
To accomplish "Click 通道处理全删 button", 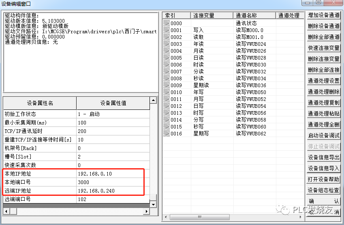I will [x=324, y=125].
